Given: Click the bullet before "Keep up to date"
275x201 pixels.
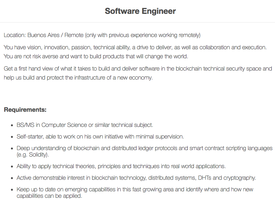Looking at the screenshot, I should (x=12, y=190).
